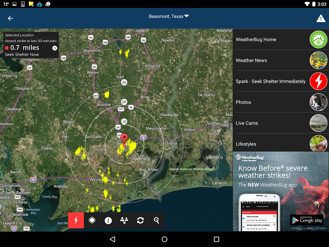Tap the red Spark lightning icon
This screenshot has height=247, width=329.
(x=319, y=81)
